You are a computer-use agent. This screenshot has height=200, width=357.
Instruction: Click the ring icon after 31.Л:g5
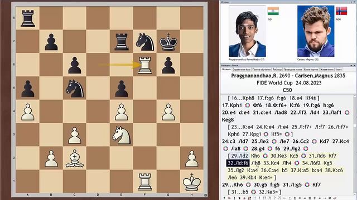click(x=307, y=184)
